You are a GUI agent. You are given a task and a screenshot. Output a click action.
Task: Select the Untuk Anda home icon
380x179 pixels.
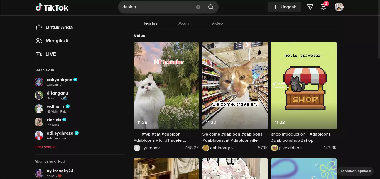click(x=39, y=27)
